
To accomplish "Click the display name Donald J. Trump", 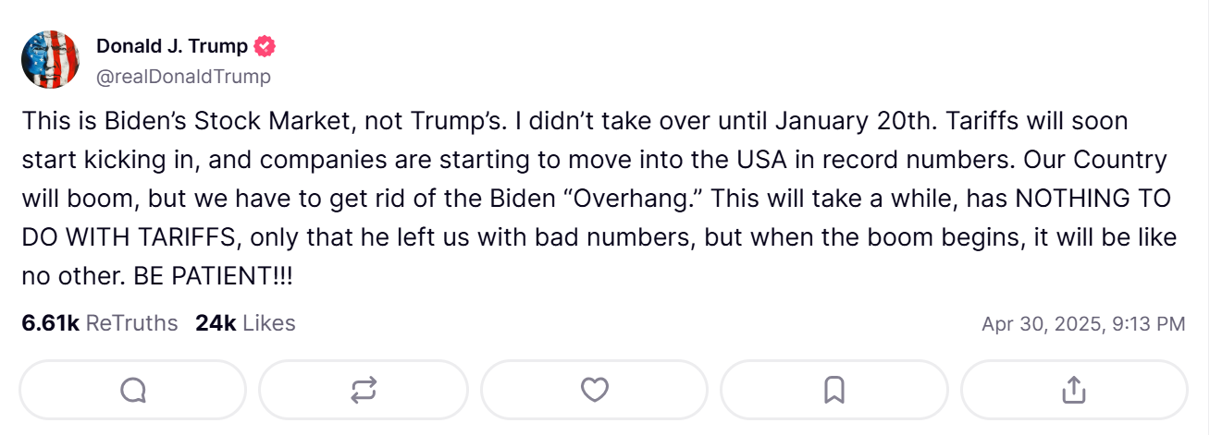I will pyautogui.click(x=172, y=46).
